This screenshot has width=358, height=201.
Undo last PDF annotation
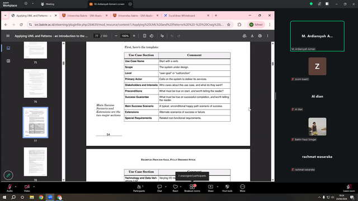point(172,36)
